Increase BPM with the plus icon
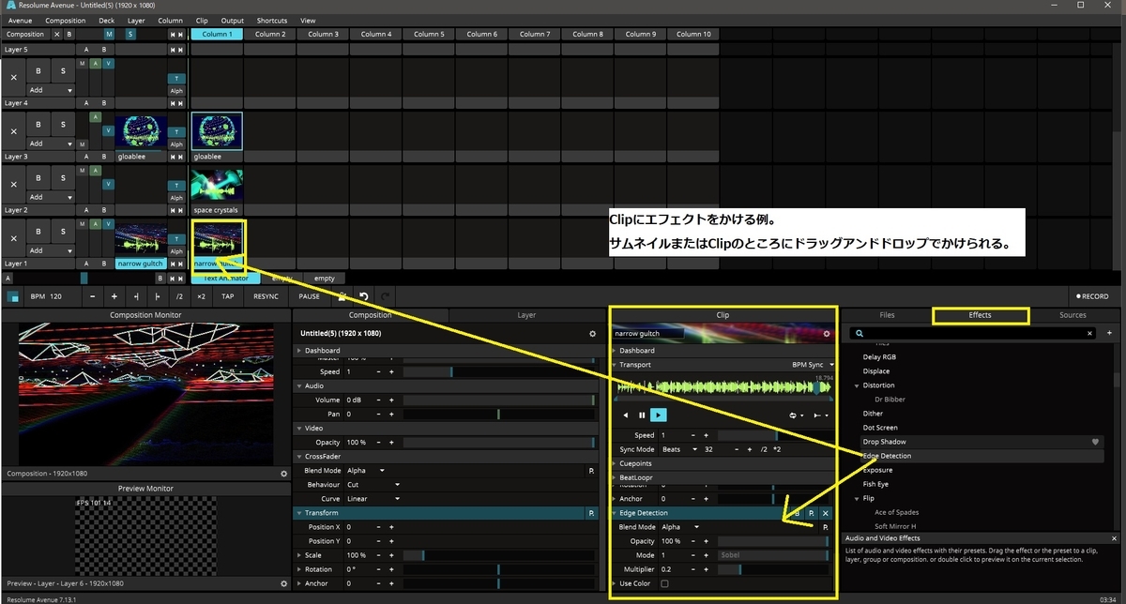 [x=114, y=296]
